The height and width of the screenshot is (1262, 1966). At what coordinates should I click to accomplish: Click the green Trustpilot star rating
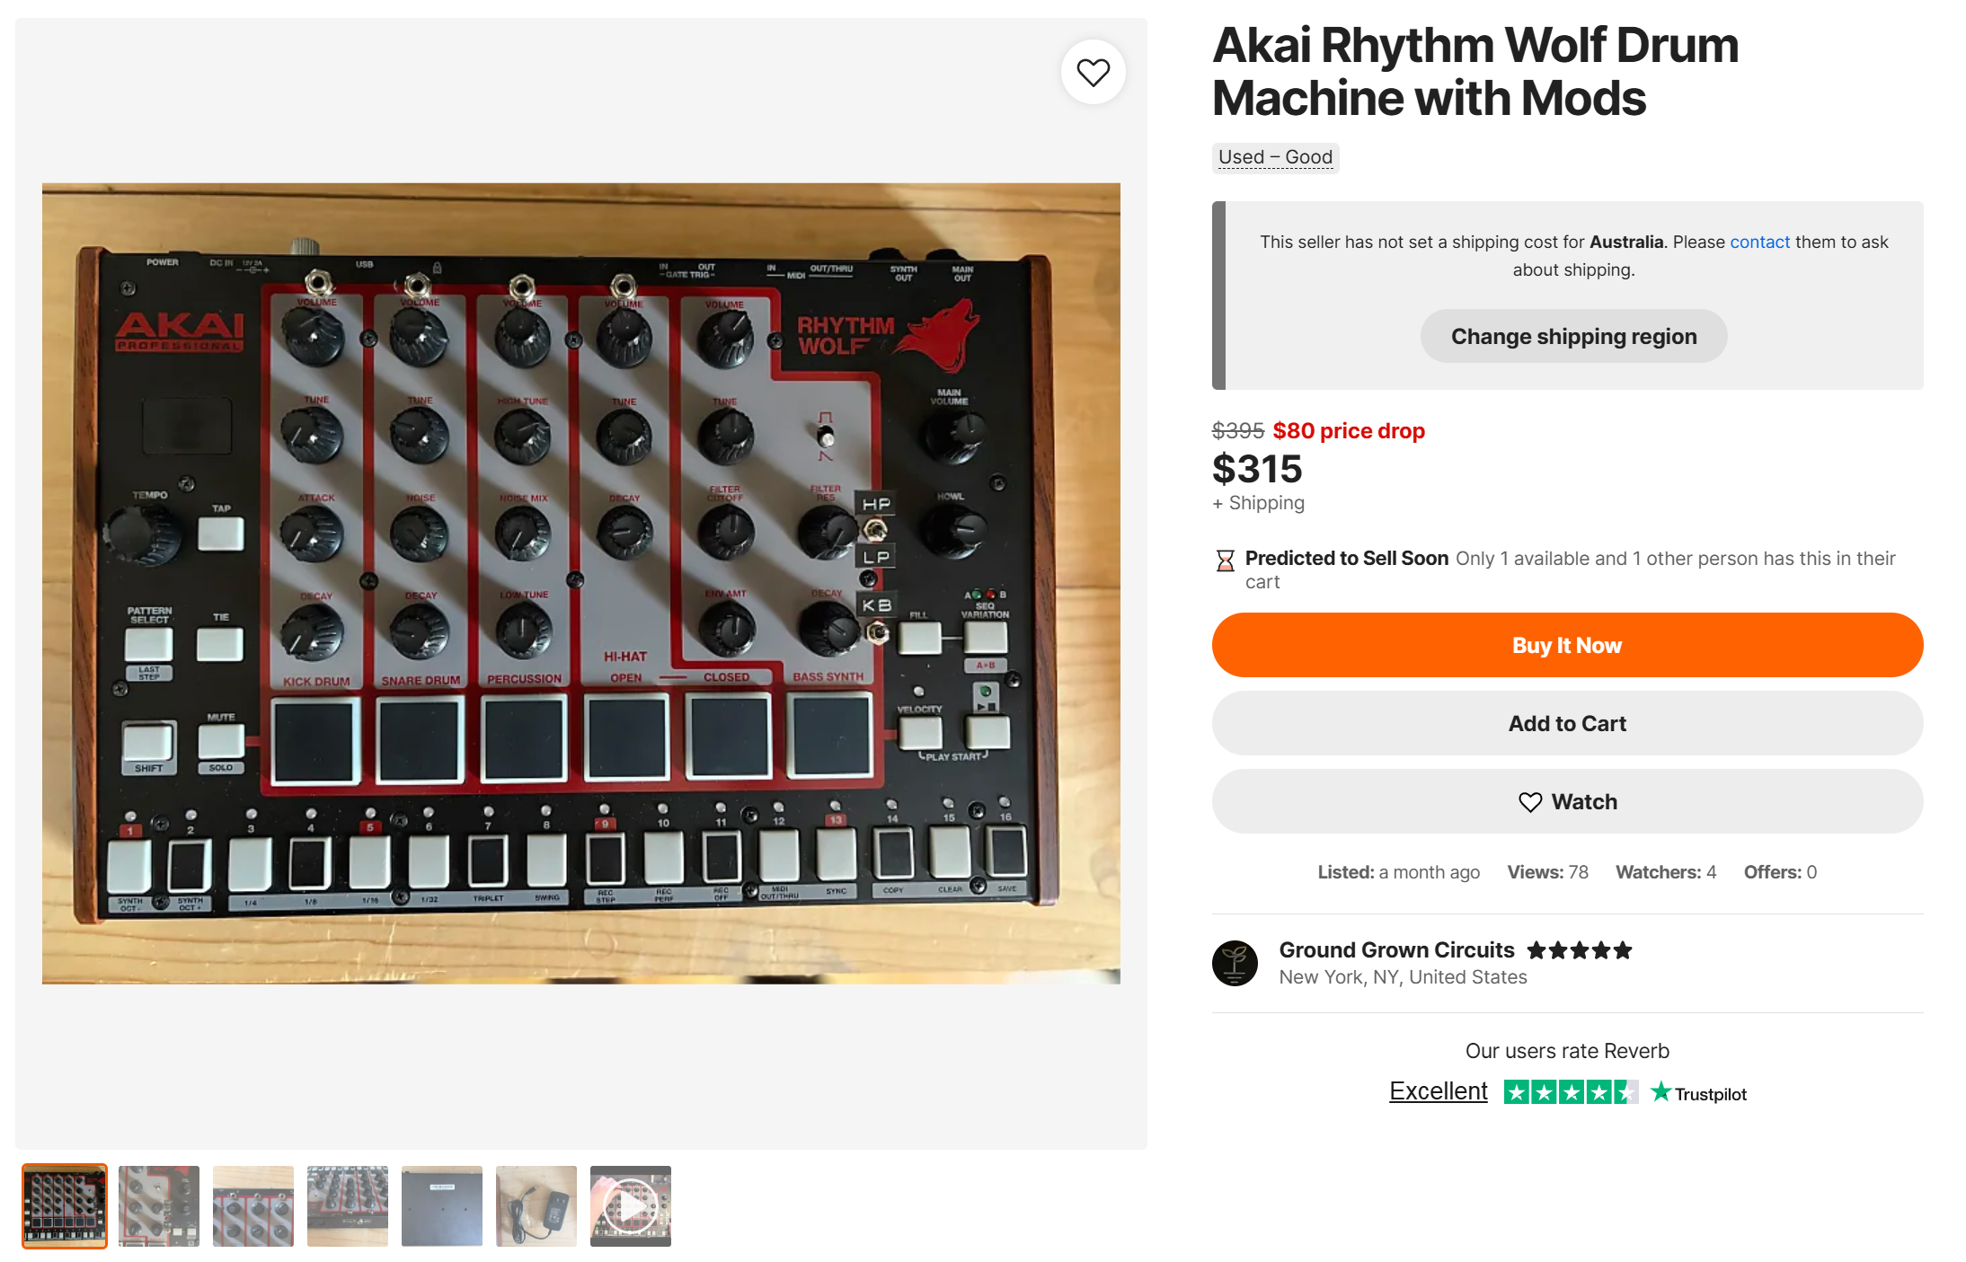(x=1570, y=1092)
